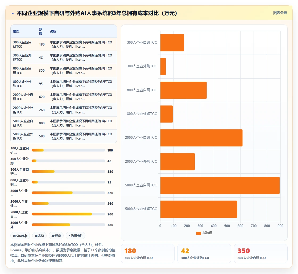The image size is (298, 274).
Task: Select table cell 5000人企业外购TCO
Action: 23,136
